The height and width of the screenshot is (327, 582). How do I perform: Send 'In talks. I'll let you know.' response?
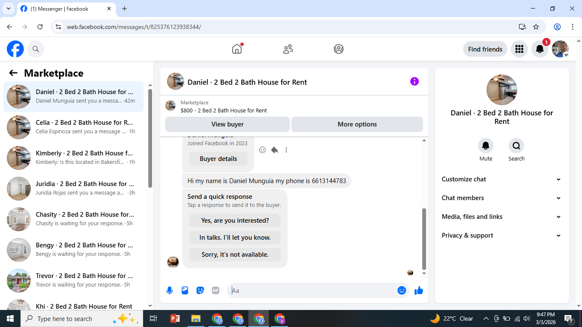point(235,238)
